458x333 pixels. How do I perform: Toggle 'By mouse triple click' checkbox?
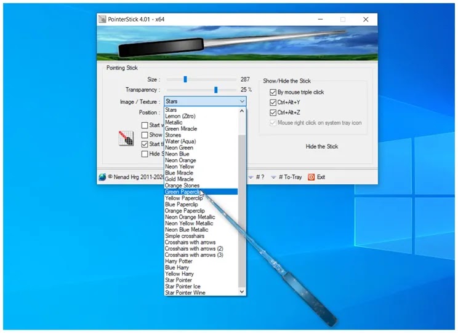coord(273,92)
